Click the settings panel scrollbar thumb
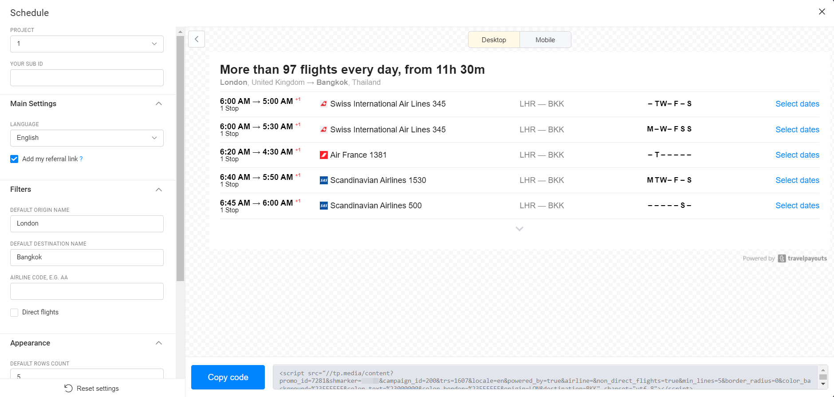The height and width of the screenshot is (397, 834). pos(180,159)
